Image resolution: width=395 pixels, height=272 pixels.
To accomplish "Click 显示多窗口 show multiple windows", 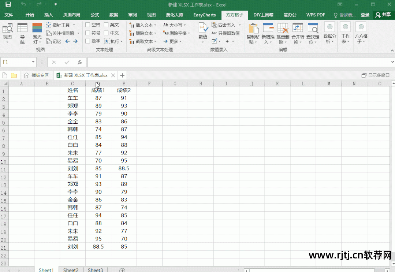I will pyautogui.click(x=376, y=75).
